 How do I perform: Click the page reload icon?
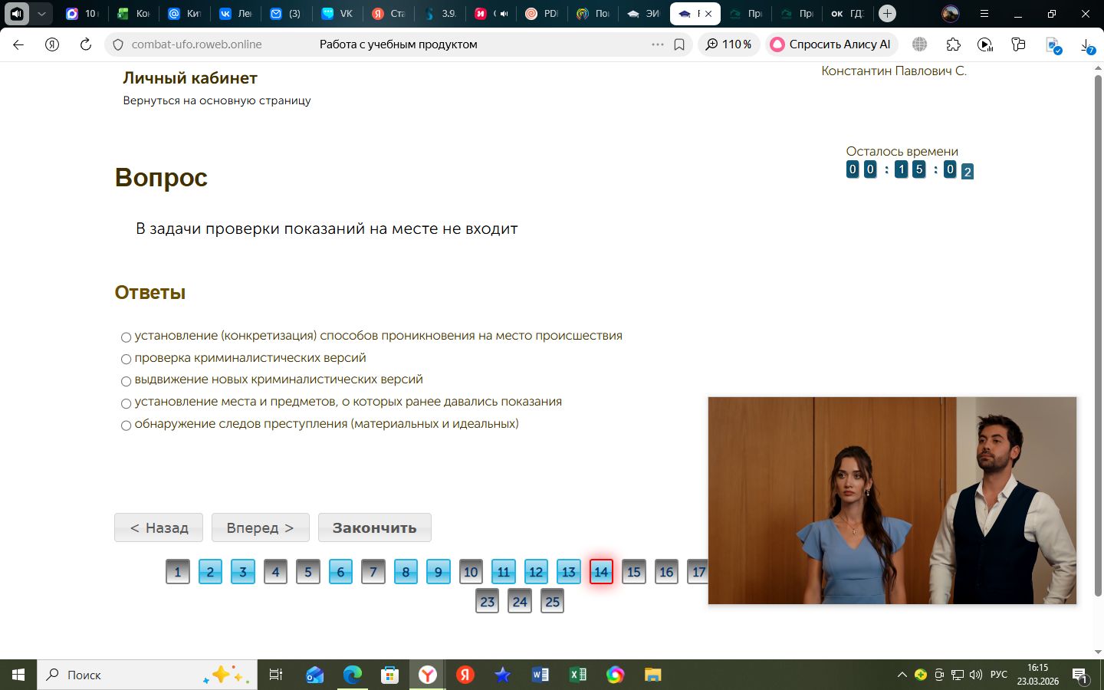coord(86,44)
